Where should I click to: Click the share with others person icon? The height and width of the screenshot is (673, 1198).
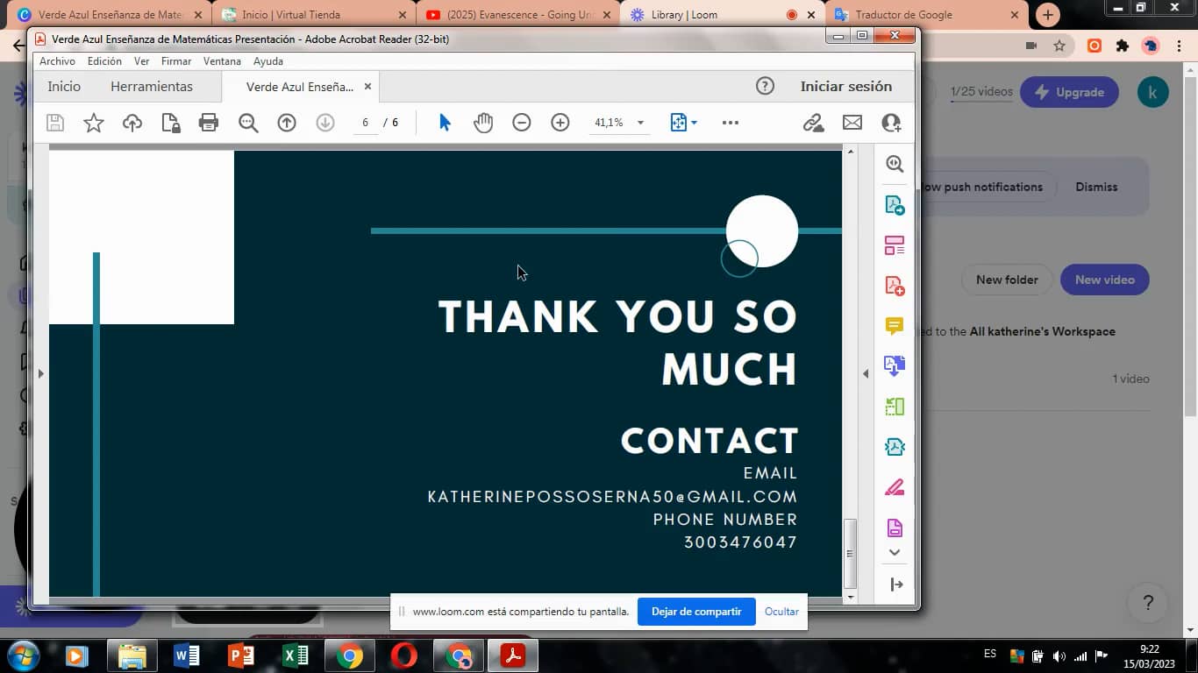[891, 123]
